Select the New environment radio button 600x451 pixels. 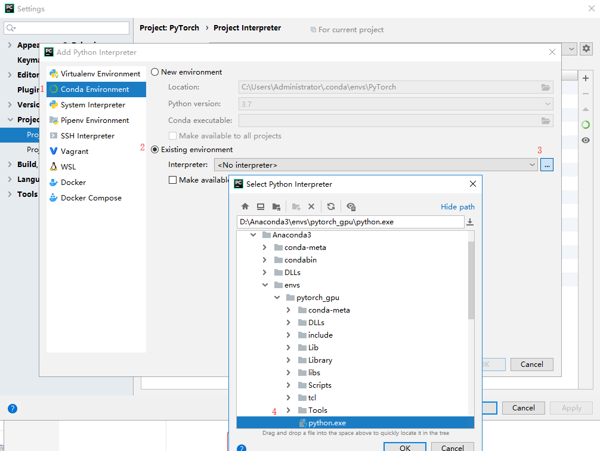154,71
